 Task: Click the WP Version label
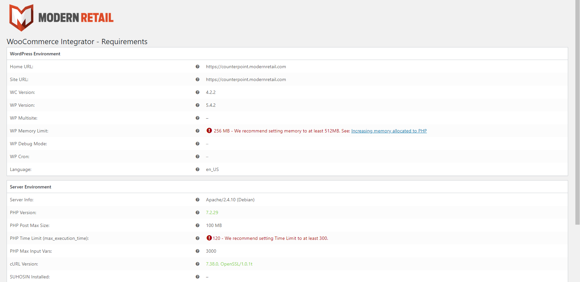pos(22,105)
